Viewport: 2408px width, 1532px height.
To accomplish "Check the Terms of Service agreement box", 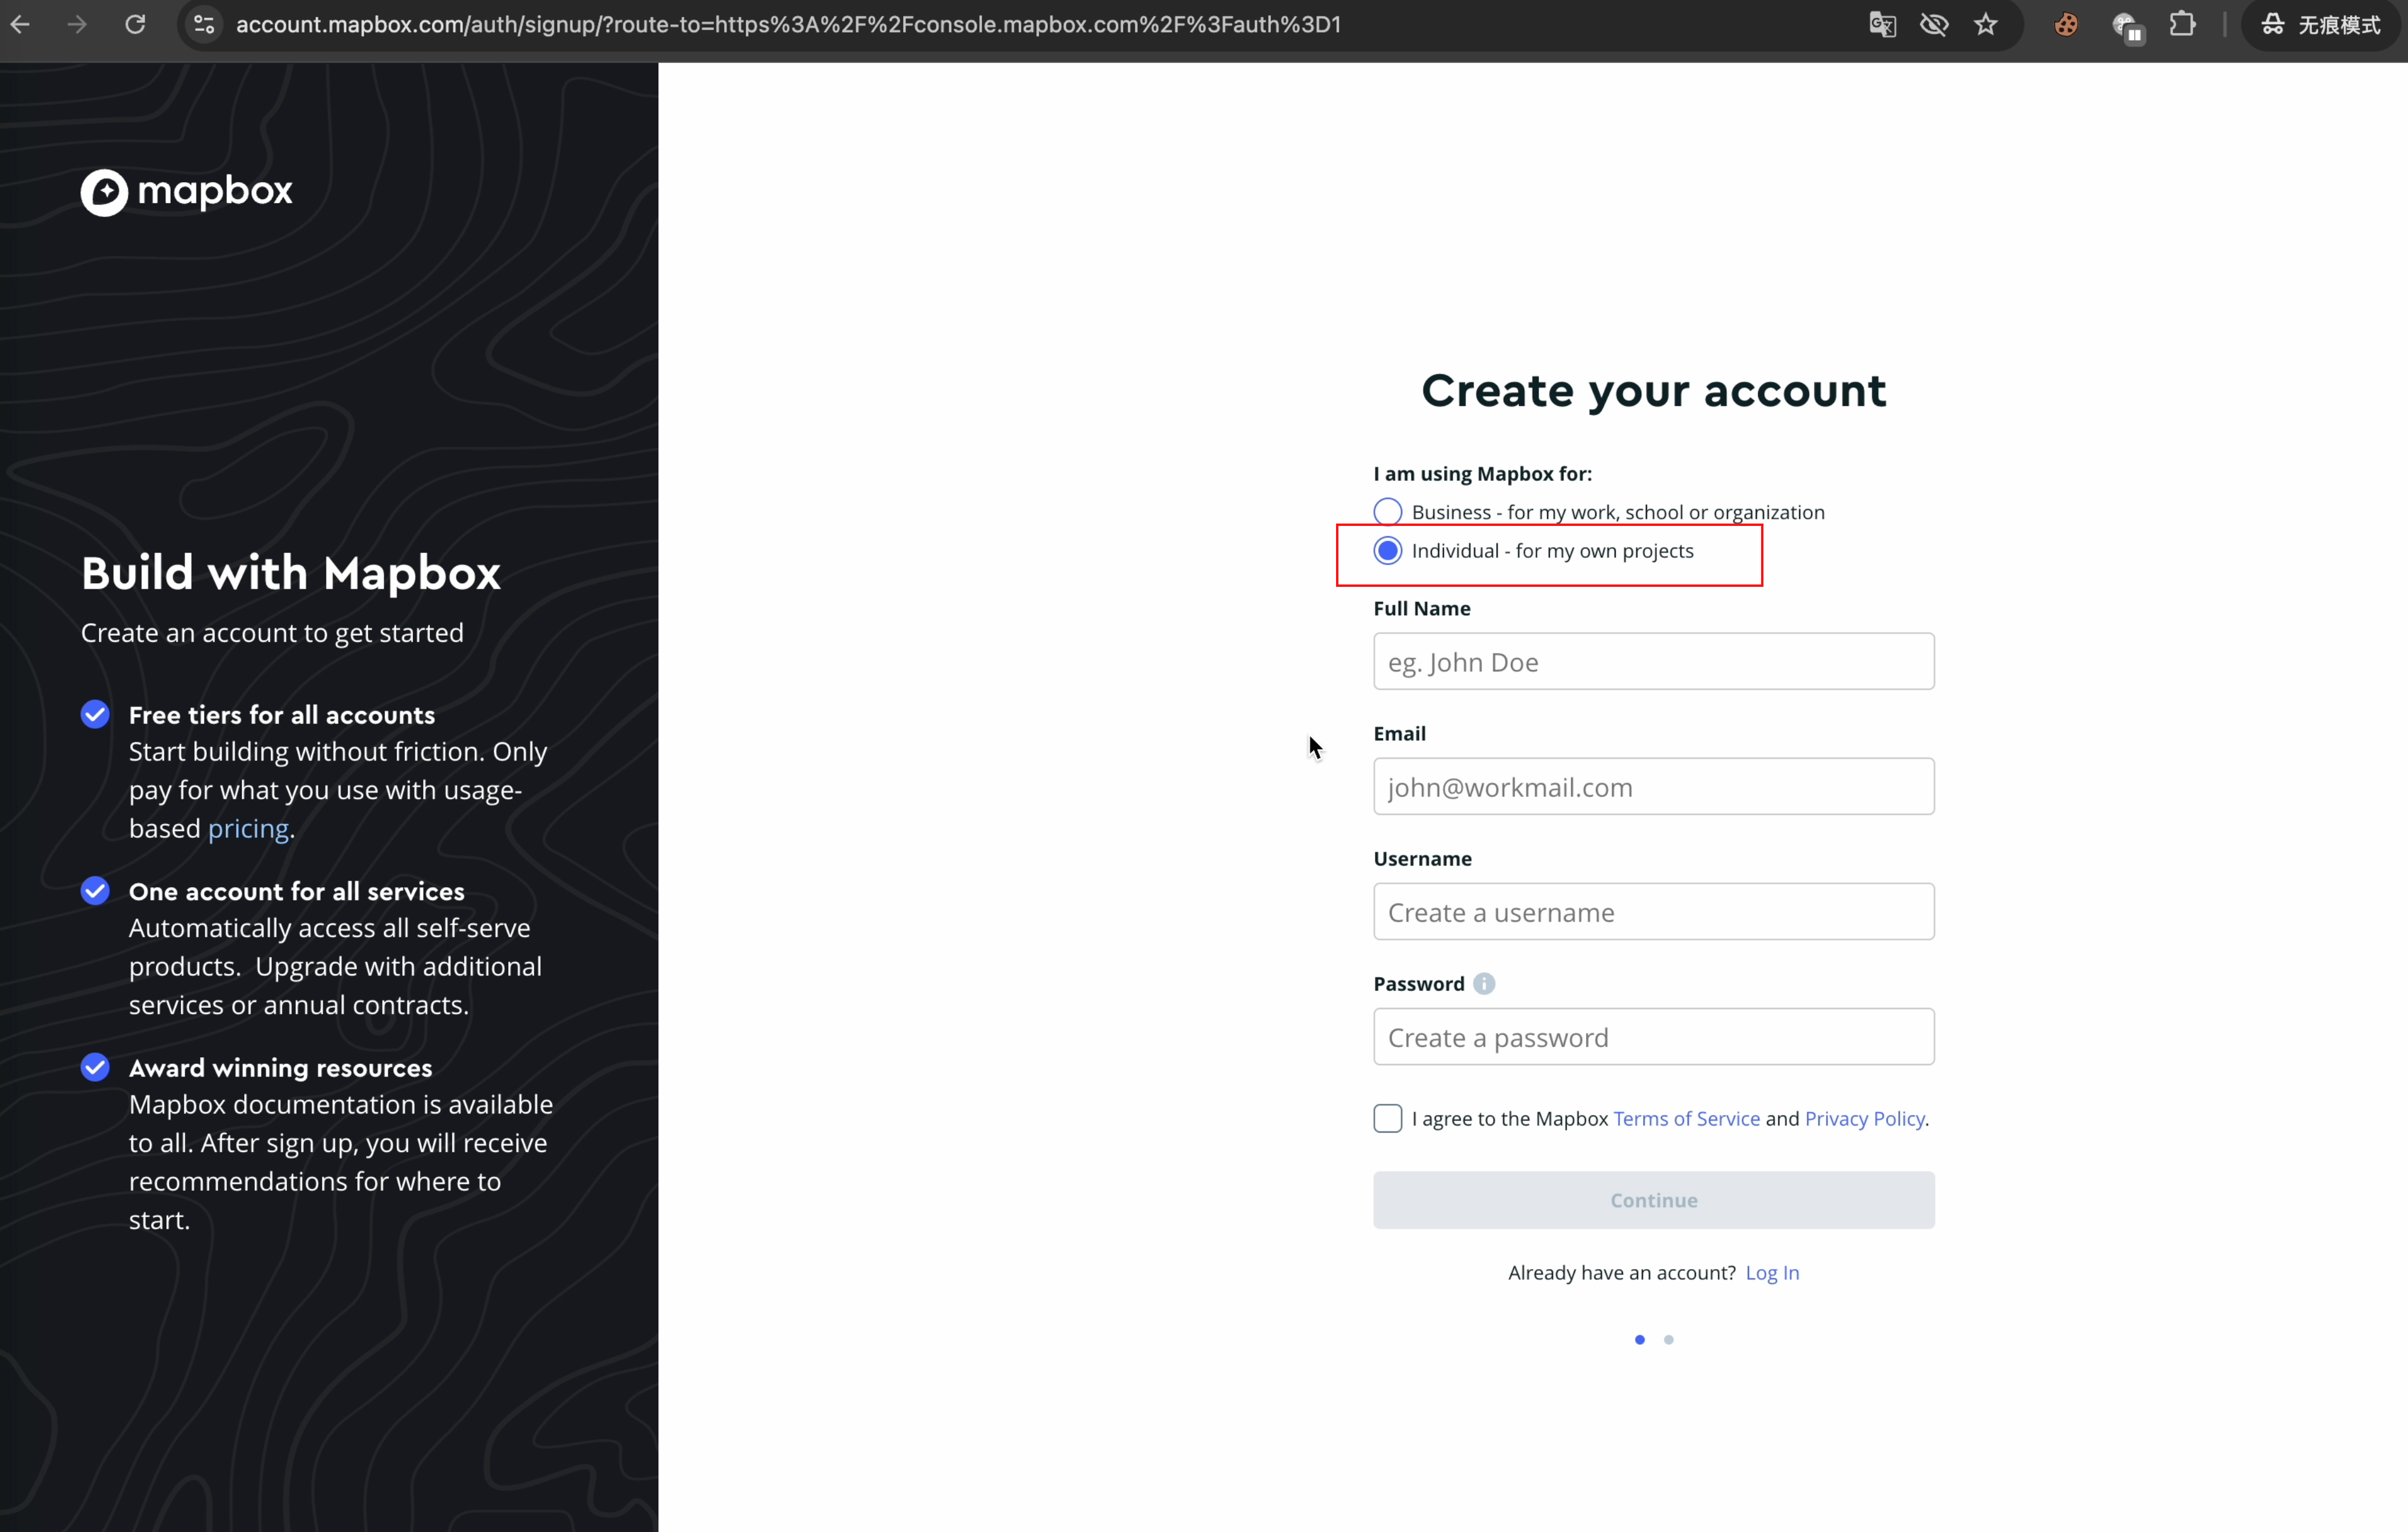I will coord(1388,1119).
